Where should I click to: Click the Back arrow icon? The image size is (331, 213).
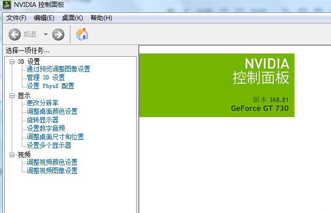pos(14,34)
